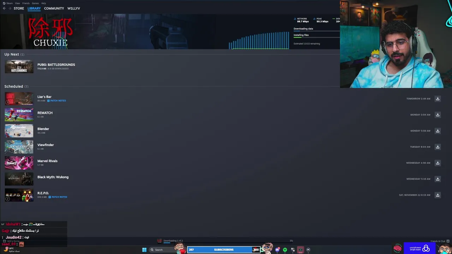Click the network download graph
Viewport: 452px width, 254px height.
[x=259, y=40]
